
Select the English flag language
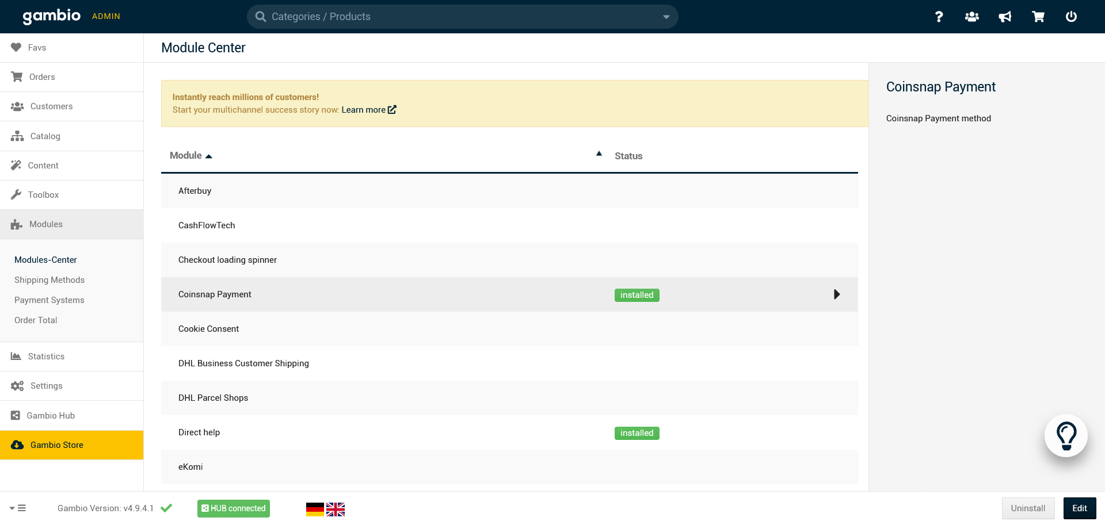point(336,509)
